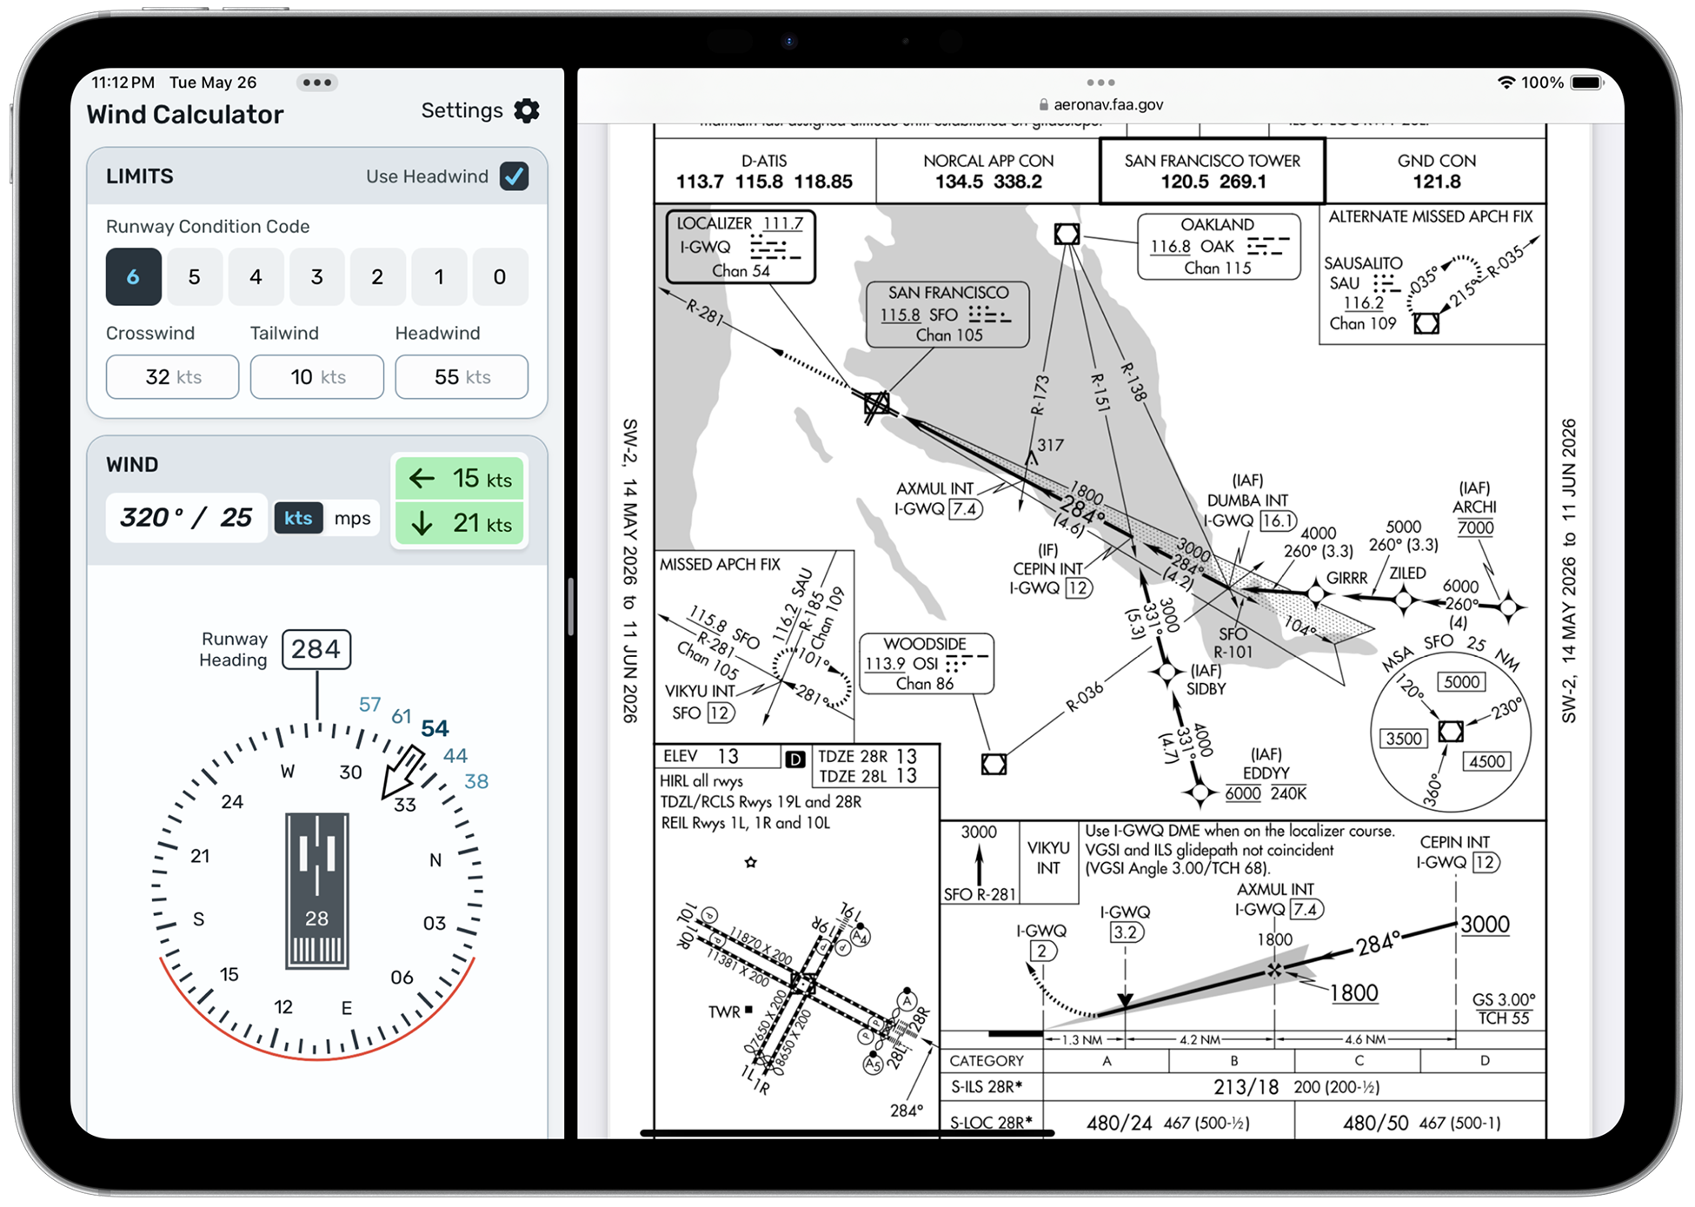Tap the S-ILS 28R* minimums row
The image size is (1695, 1207).
point(1243,1087)
